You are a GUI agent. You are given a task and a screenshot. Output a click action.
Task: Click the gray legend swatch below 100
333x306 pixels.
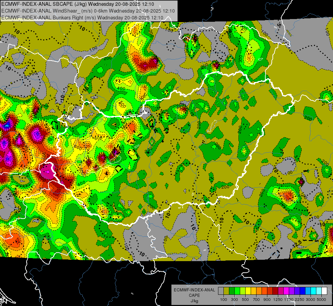click(x=221, y=291)
